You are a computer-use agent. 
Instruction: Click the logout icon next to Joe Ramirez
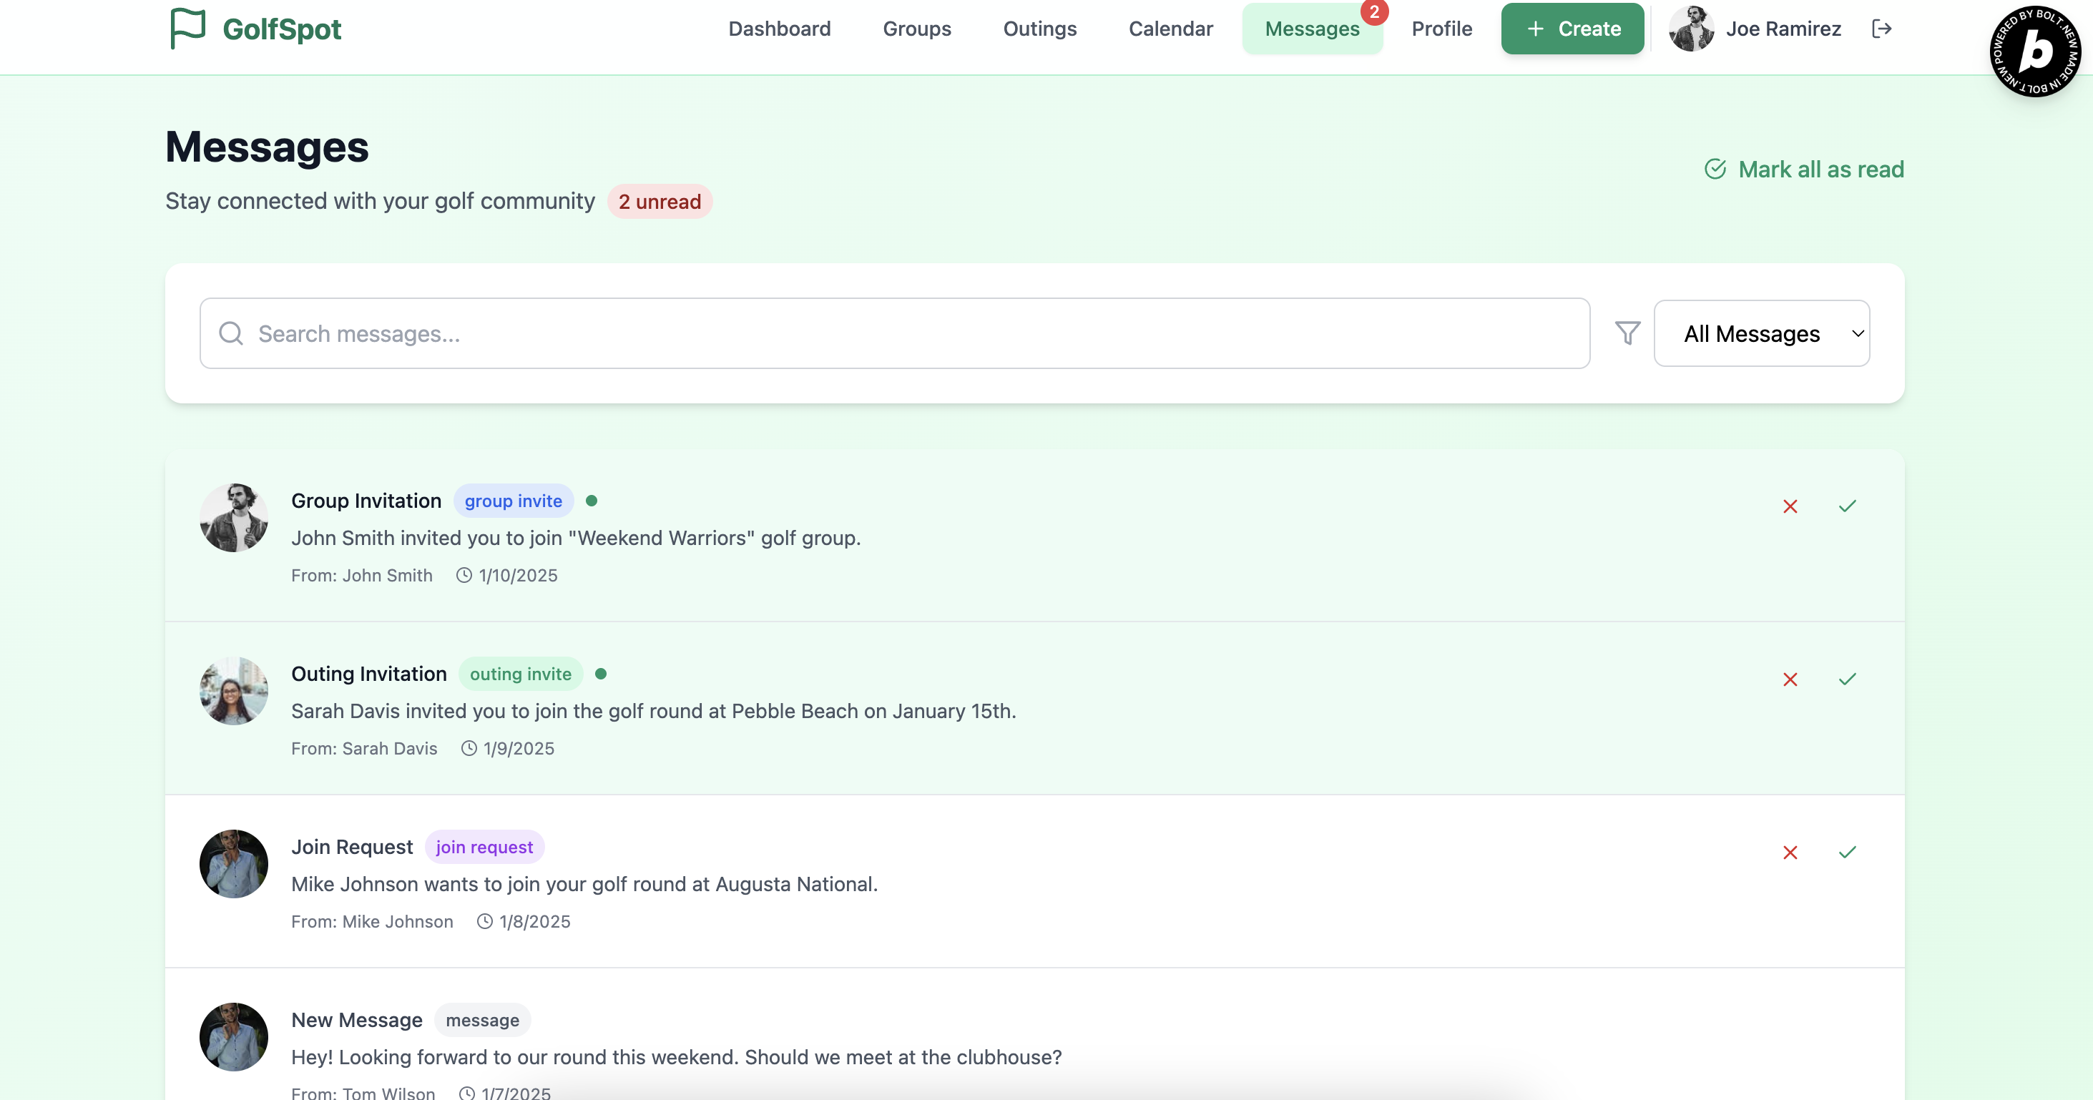tap(1881, 29)
